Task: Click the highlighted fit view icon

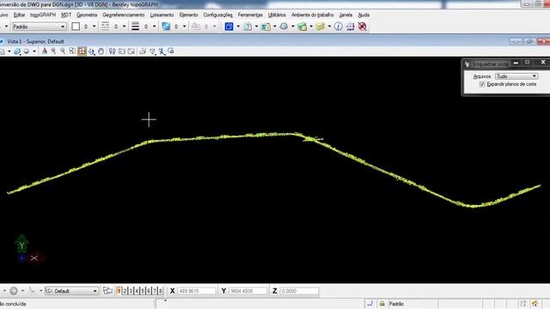Action: point(82,51)
